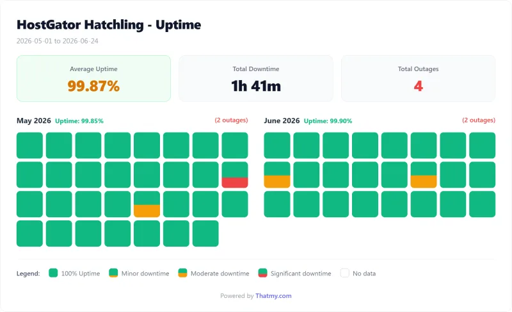Click the Minor downtime legend label
This screenshot has height=312, width=512.
[145, 274]
